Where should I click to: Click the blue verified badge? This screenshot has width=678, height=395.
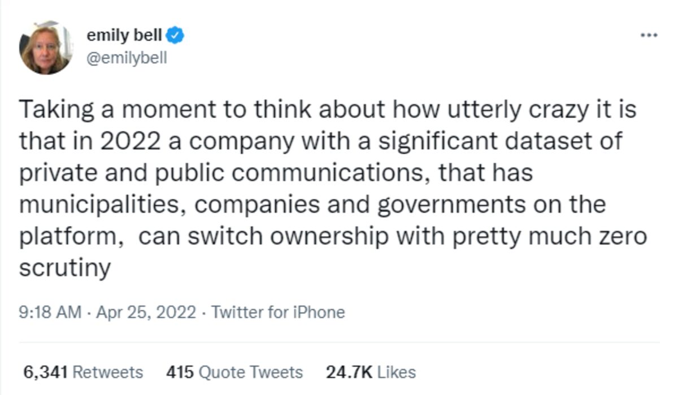[x=176, y=36]
